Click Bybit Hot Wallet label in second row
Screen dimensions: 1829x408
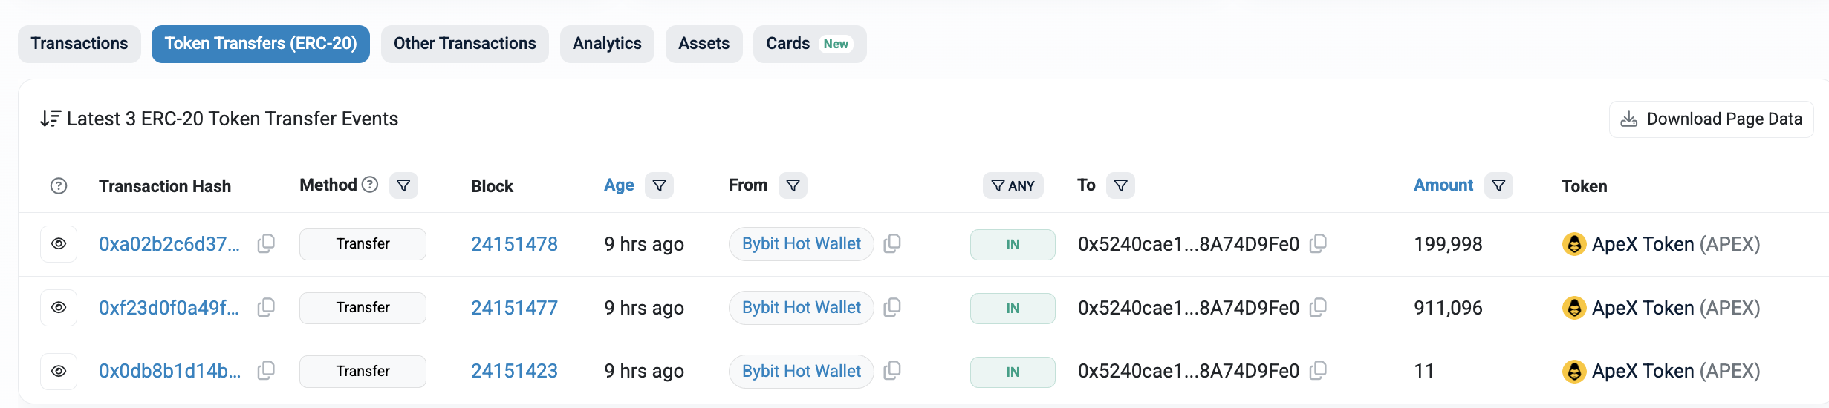pos(801,308)
